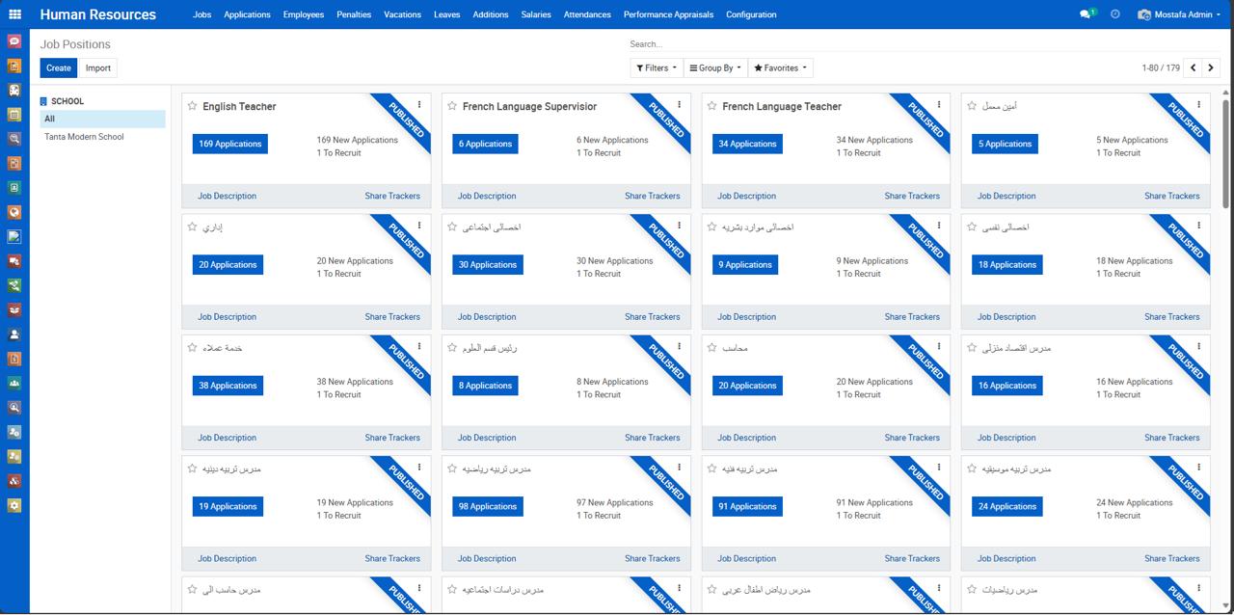Viewport: 1234px width, 615px height.
Task: Open the three-dot menu on English Teacher card
Action: tap(418, 103)
